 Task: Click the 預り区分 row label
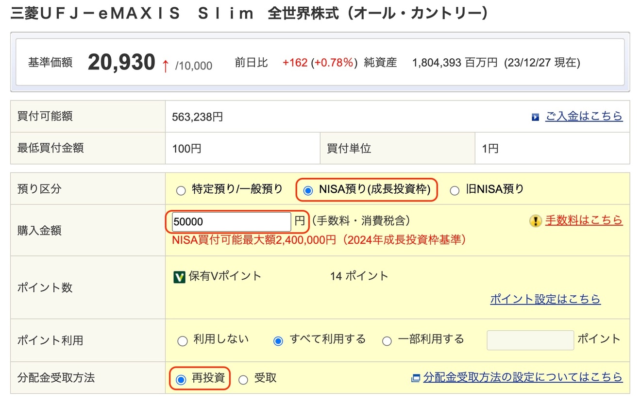[x=39, y=189]
